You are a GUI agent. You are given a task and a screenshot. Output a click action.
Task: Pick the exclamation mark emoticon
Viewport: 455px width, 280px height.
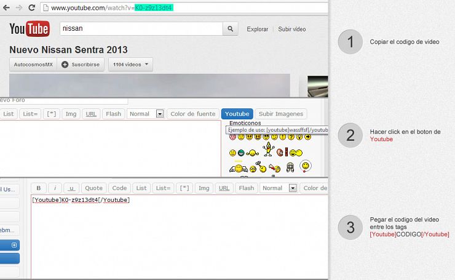pyautogui.click(x=283, y=137)
